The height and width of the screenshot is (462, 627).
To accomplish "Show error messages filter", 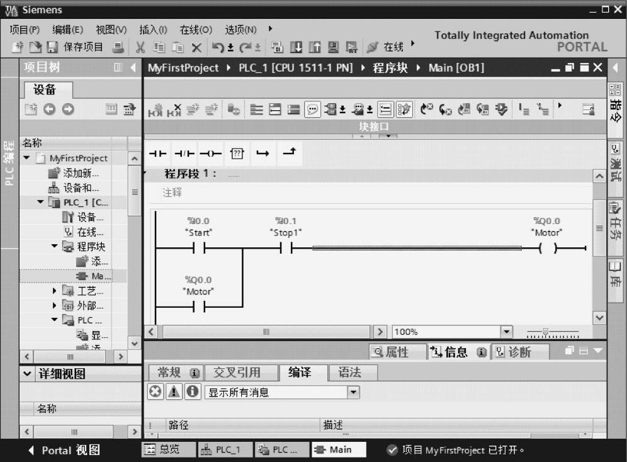I will [155, 392].
